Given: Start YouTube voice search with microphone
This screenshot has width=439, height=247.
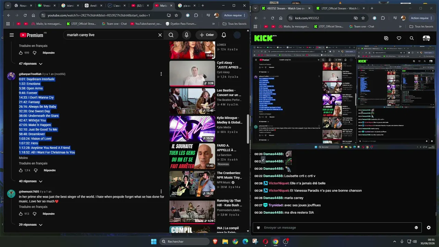Looking at the screenshot, I should (187, 35).
